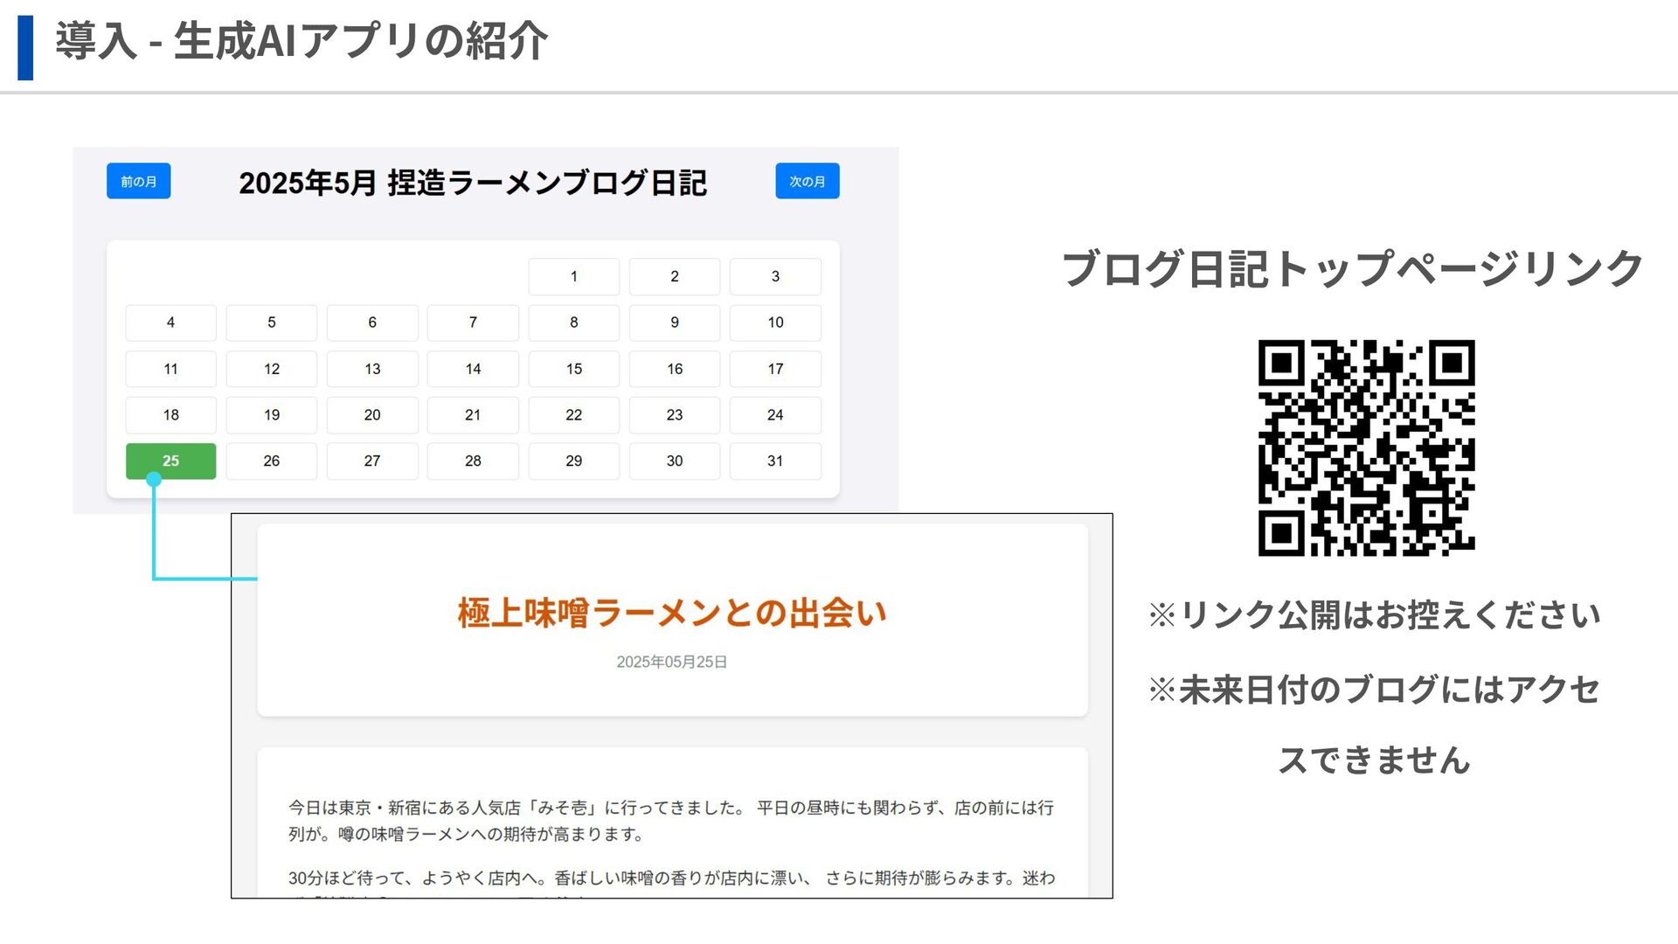Pick calendar day 24
1678x944 pixels.
click(x=775, y=415)
